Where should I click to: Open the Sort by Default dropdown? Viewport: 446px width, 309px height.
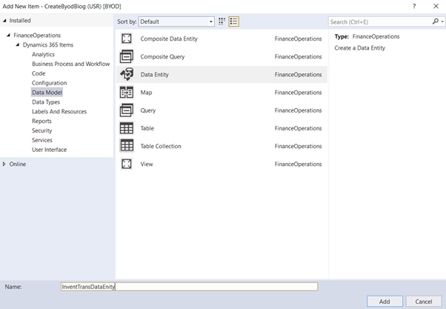point(176,21)
